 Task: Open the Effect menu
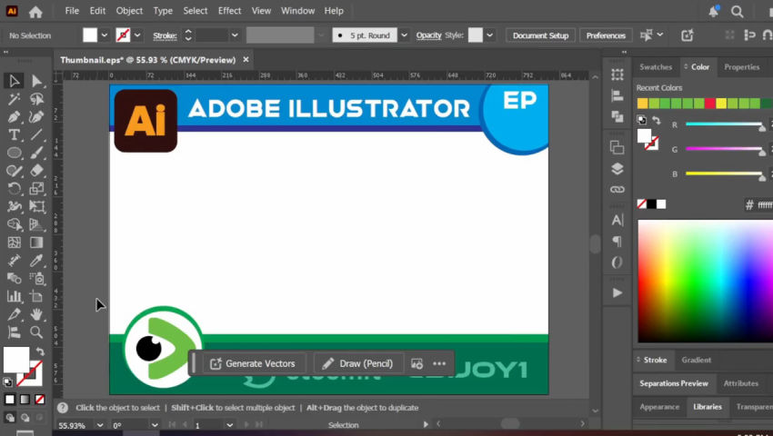coord(230,11)
